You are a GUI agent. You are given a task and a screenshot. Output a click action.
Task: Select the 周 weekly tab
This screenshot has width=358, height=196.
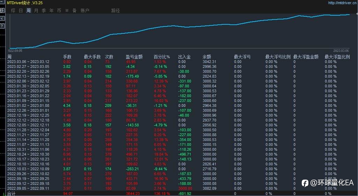pos(29,10)
